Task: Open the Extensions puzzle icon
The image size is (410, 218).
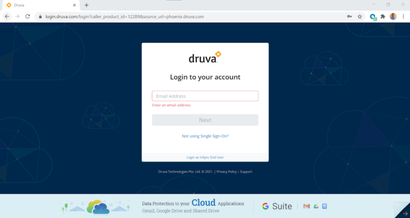Action: (383, 17)
